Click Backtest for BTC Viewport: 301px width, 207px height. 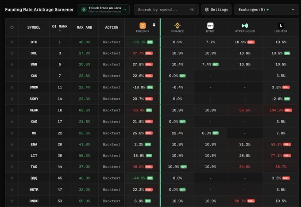coord(112,42)
